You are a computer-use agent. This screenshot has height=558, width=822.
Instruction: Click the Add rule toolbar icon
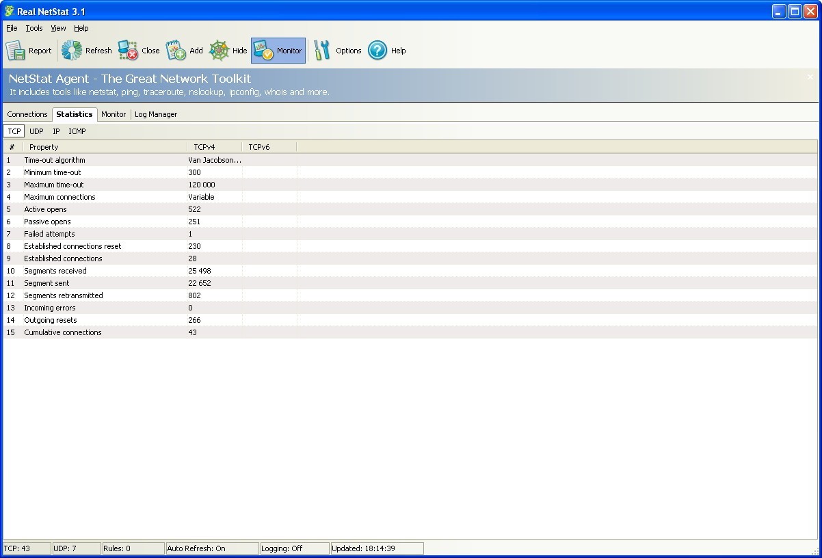pyautogui.click(x=176, y=51)
